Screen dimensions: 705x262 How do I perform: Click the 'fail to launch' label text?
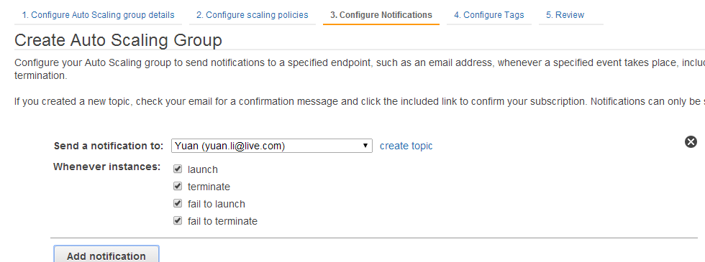coord(217,204)
